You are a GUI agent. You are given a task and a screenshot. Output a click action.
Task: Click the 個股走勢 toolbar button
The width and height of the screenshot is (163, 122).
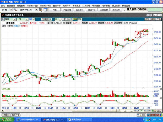pos(79,10)
